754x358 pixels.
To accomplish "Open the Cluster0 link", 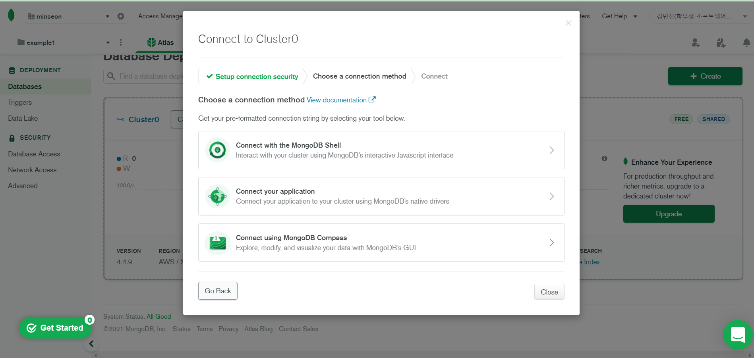I will [x=143, y=119].
